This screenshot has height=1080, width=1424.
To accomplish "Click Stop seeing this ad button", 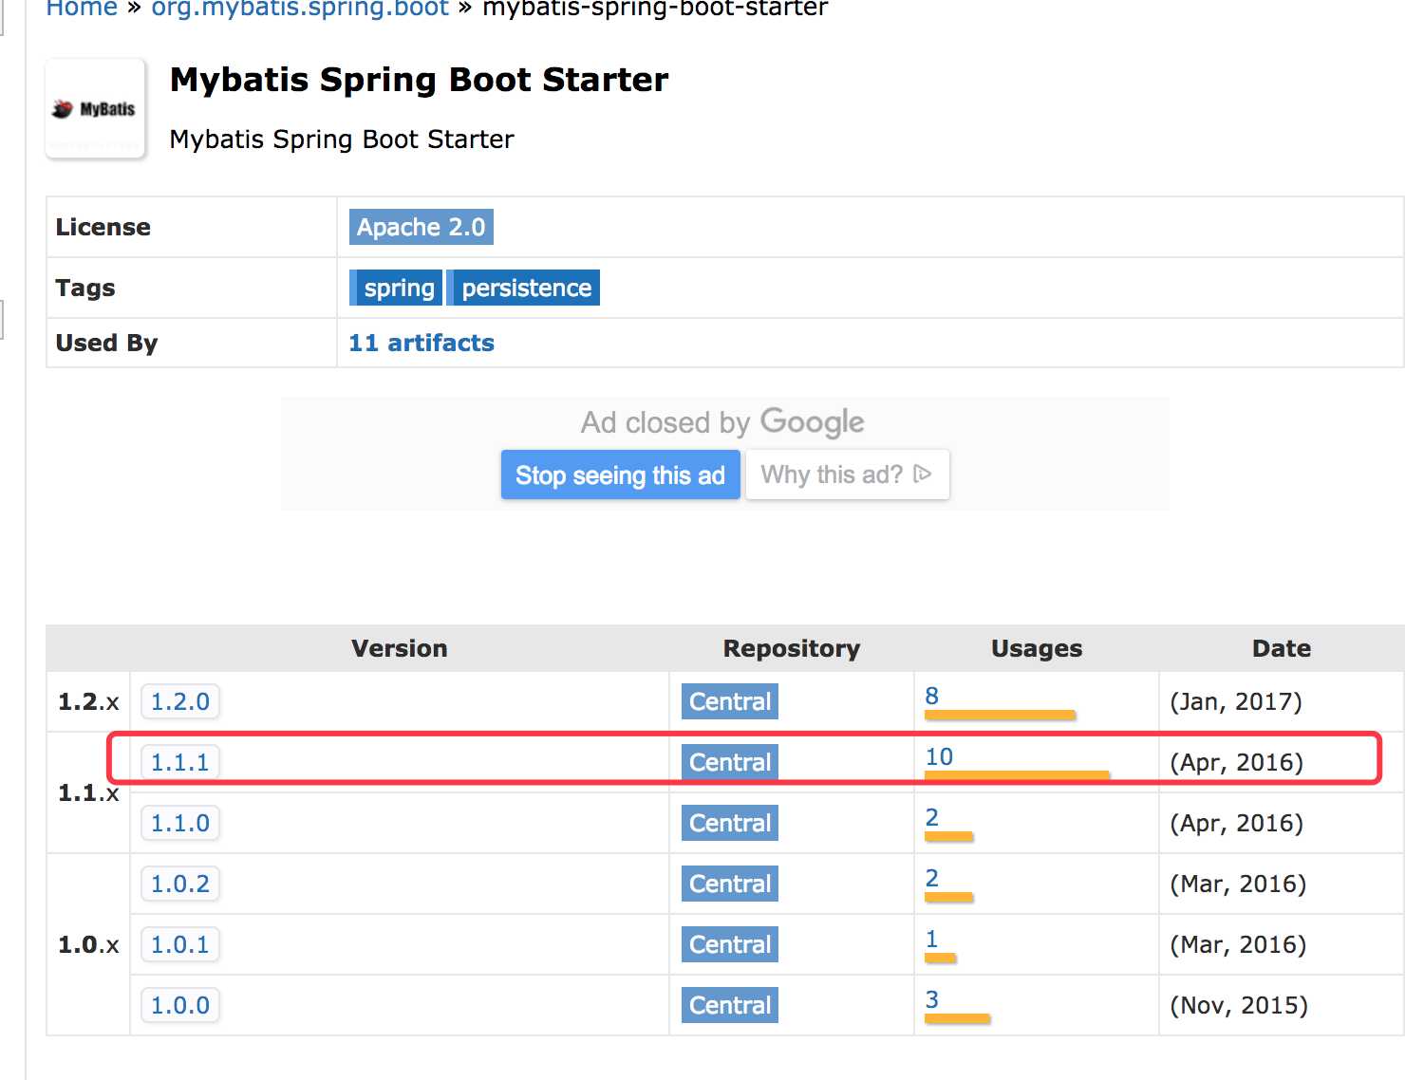I will coord(620,475).
